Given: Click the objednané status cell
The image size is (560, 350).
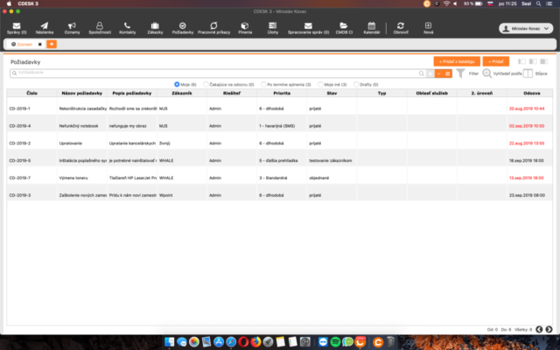Looking at the screenshot, I should (318, 178).
